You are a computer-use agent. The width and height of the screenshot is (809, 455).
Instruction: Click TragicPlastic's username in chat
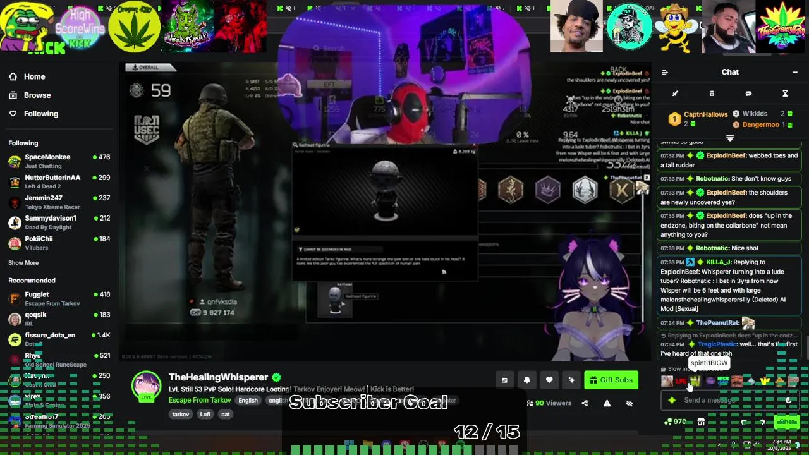tap(717, 344)
